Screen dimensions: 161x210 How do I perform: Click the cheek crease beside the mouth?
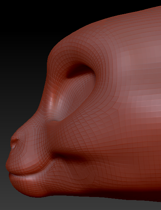(68, 156)
